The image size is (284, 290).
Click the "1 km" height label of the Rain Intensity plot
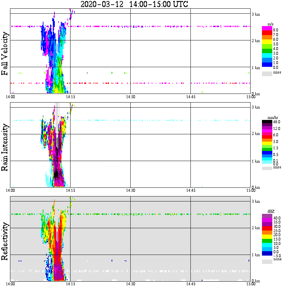(x=256, y=161)
